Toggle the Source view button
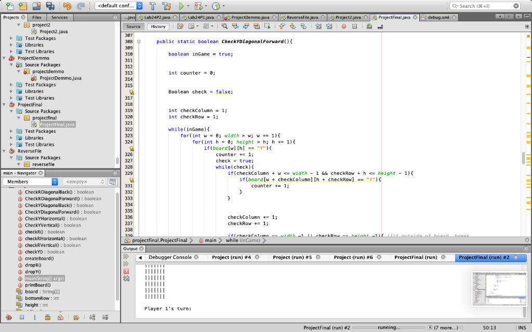532x332 pixels. coord(134,26)
